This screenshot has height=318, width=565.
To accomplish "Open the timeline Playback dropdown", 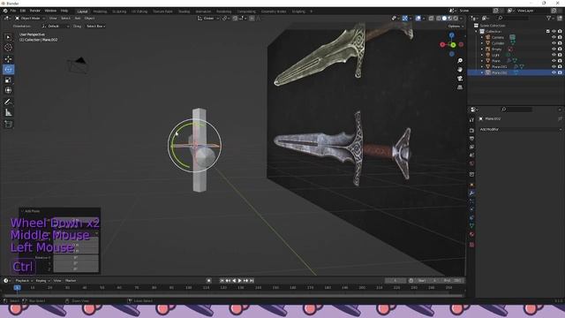I will [x=24, y=281].
